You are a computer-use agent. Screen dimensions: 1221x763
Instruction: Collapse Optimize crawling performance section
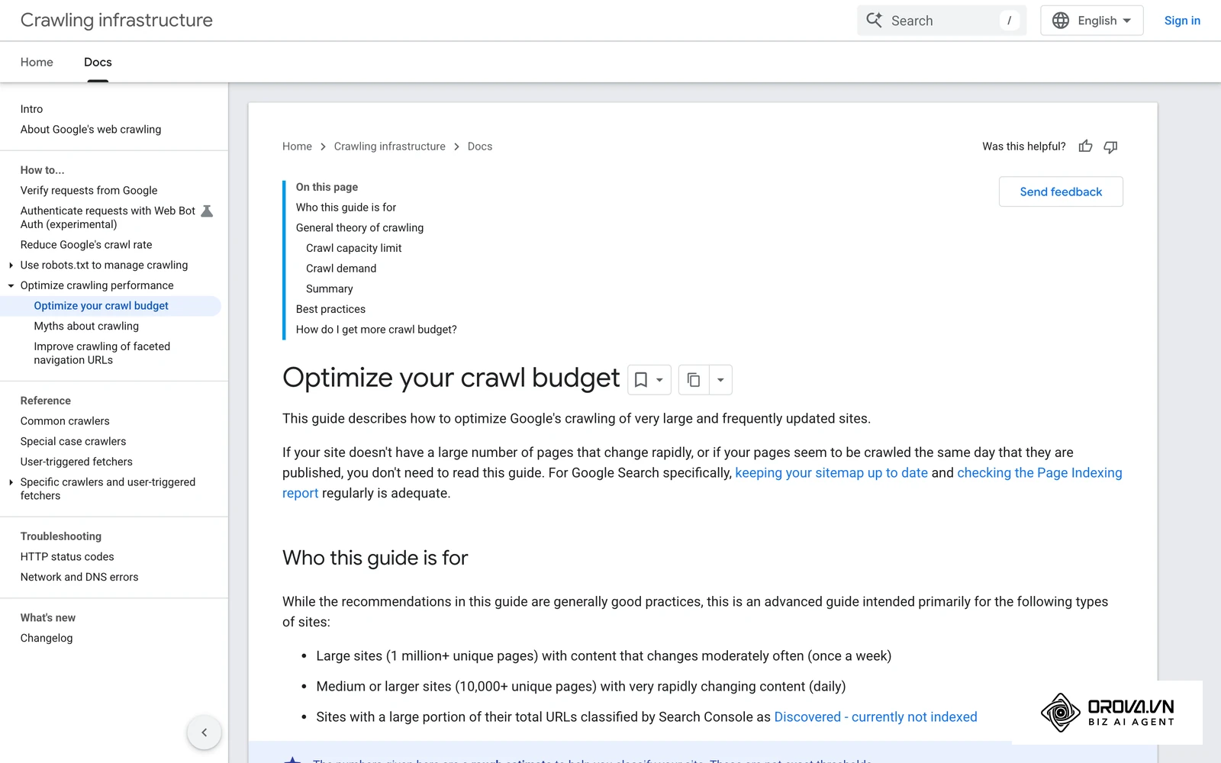pyautogui.click(x=11, y=285)
